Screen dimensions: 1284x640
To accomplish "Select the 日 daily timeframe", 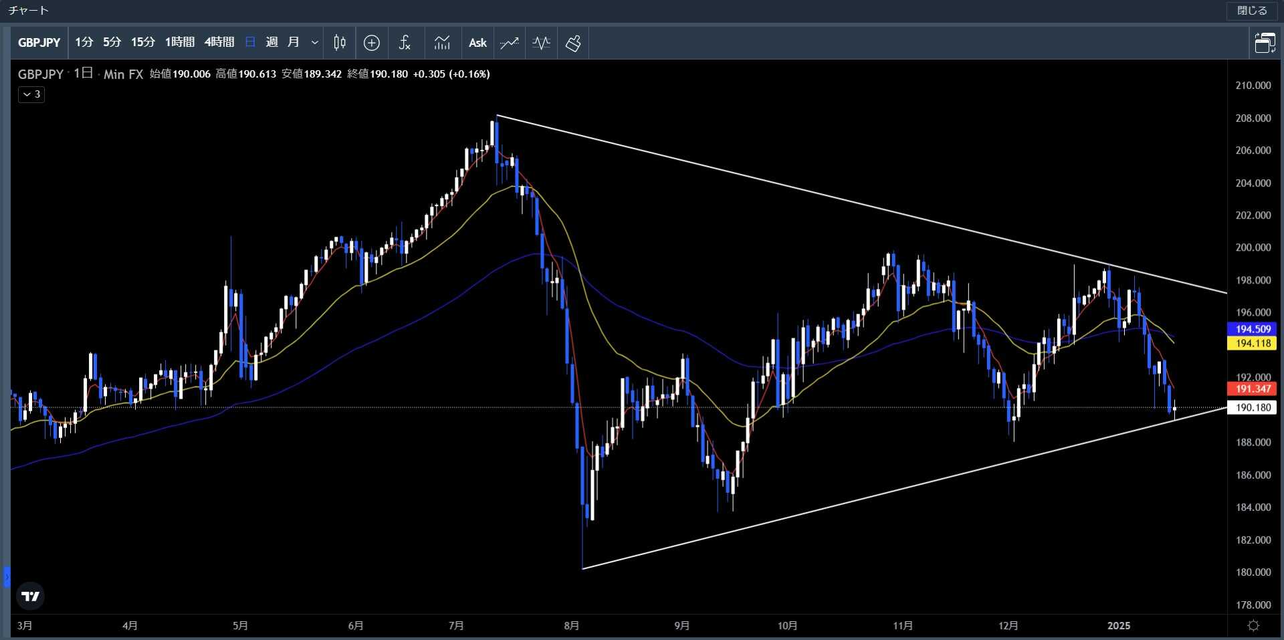I will tap(250, 43).
